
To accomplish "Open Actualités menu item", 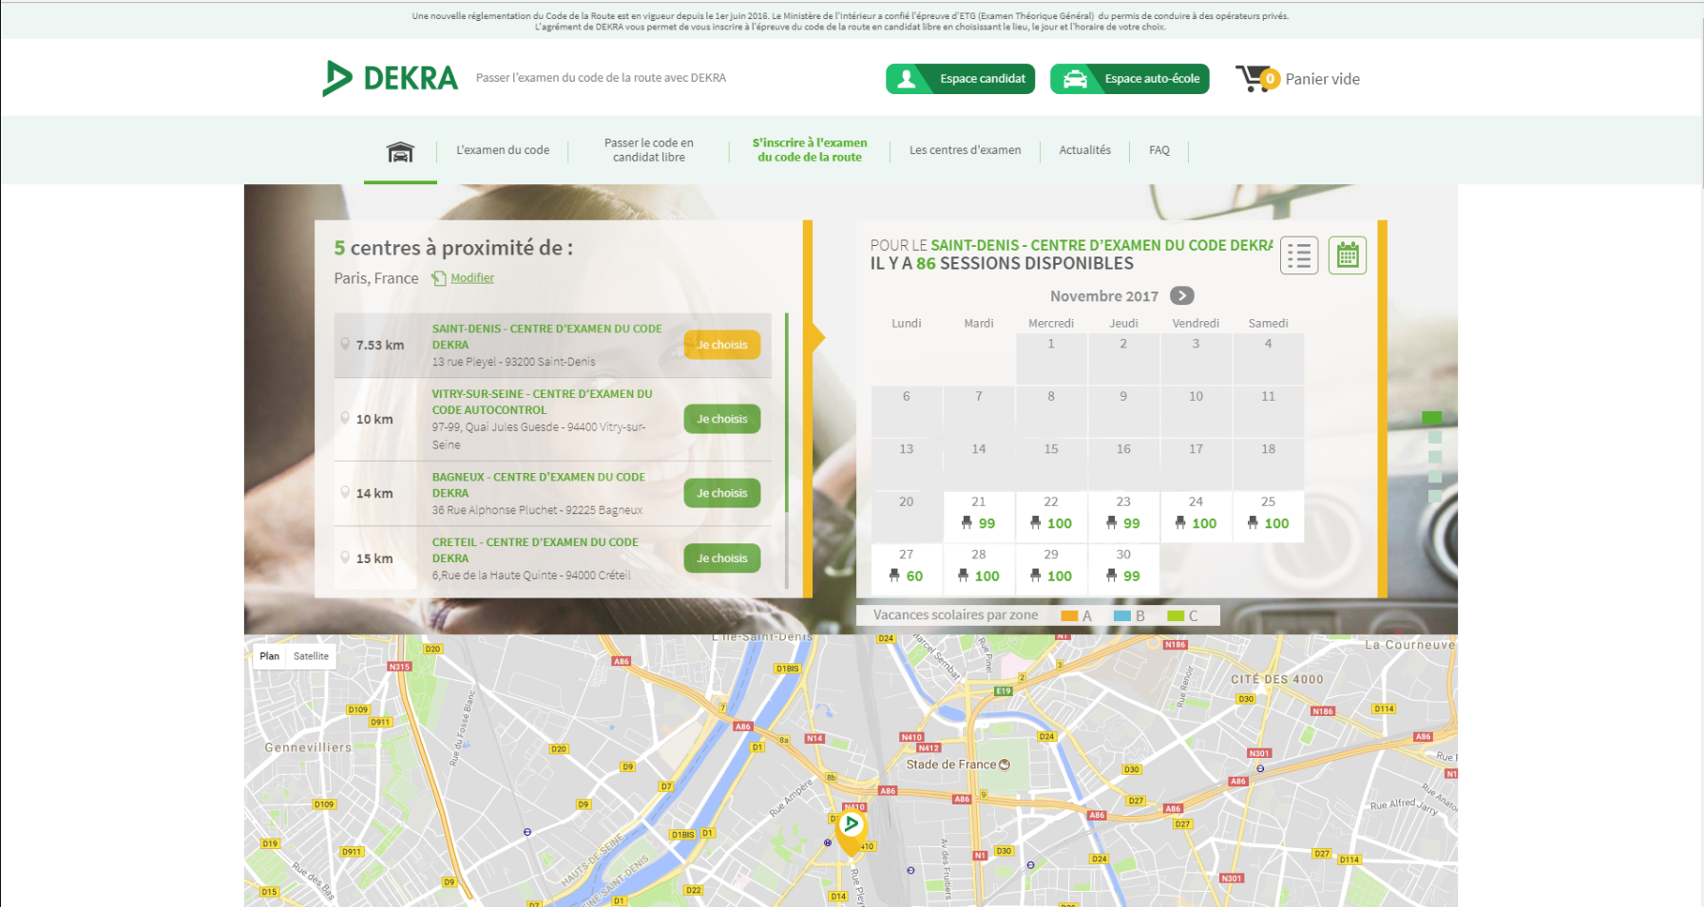I will pos(1085,150).
